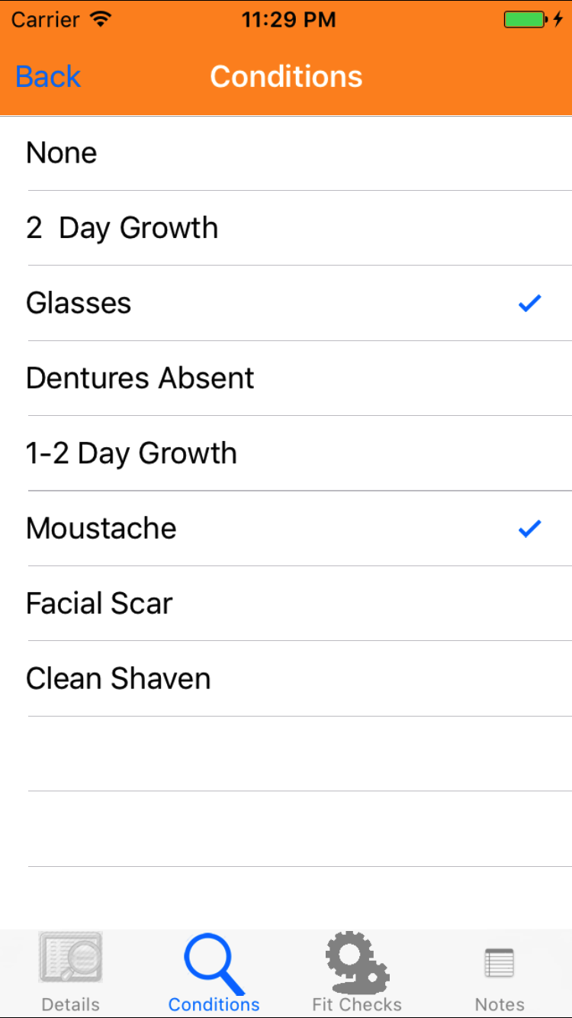Uncheck the Glasses checkmark
Image resolution: width=572 pixels, height=1018 pixels.
coord(529,304)
